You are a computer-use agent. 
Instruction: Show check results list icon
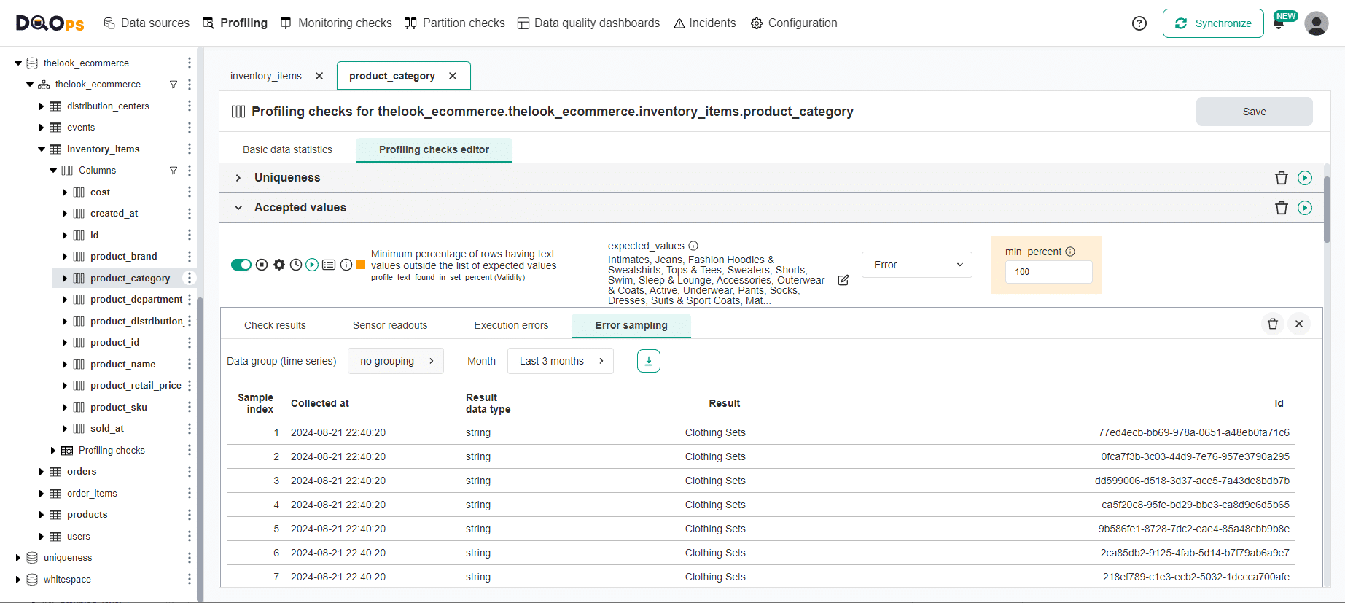click(329, 265)
